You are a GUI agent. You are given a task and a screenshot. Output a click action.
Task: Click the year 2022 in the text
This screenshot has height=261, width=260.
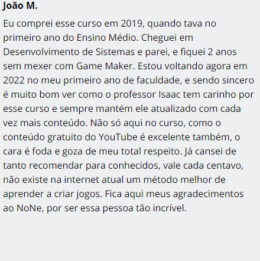coord(14,80)
